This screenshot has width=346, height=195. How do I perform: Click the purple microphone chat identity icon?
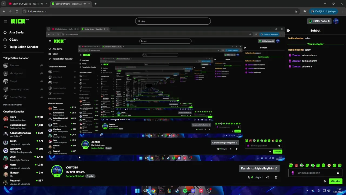point(293,173)
